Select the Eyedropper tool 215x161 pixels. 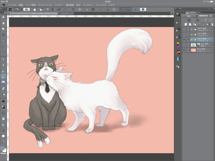click(x=3, y=52)
